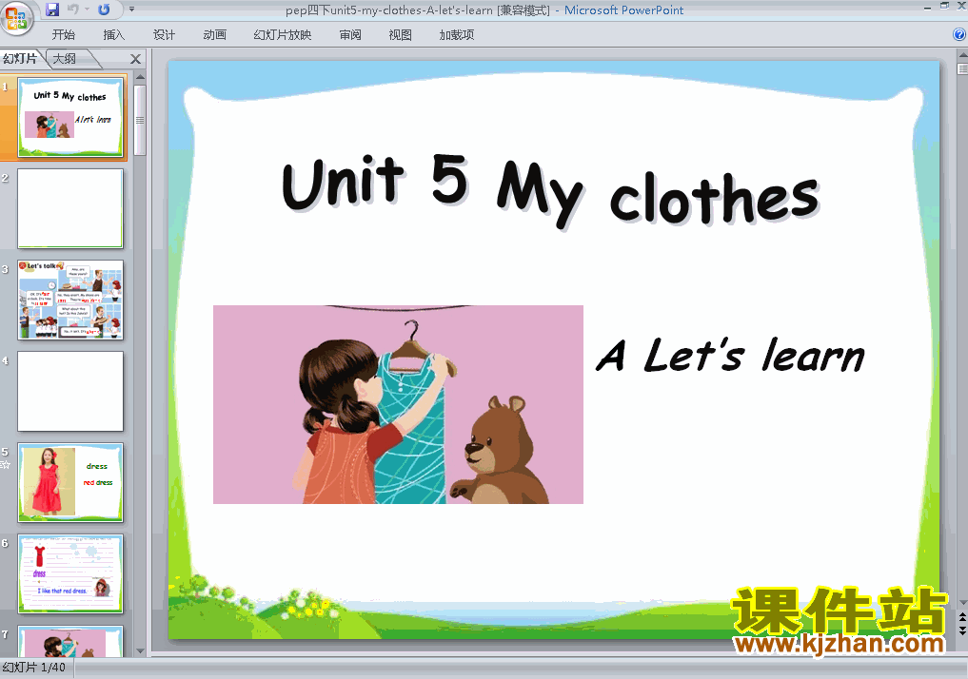Click the A Let's learn subtitle text

point(730,356)
